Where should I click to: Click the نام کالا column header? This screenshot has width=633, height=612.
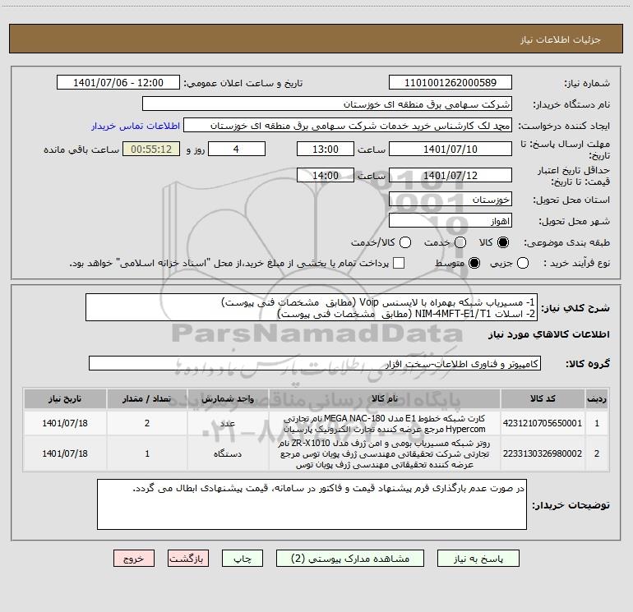pyautogui.click(x=385, y=398)
